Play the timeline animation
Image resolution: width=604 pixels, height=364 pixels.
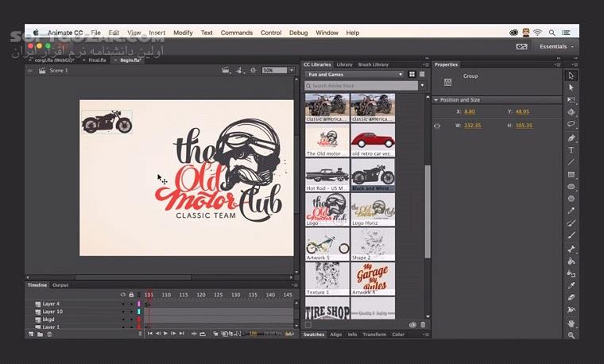(165, 334)
